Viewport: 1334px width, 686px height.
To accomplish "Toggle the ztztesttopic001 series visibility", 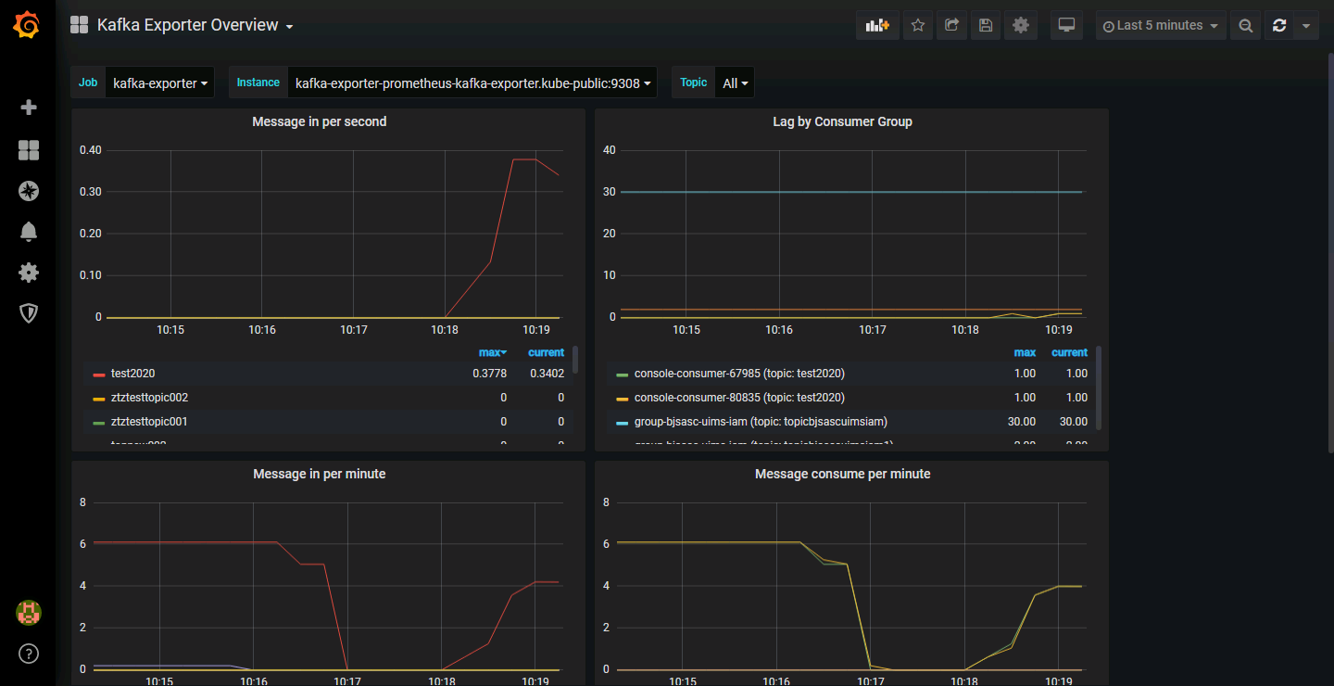I will pos(149,422).
